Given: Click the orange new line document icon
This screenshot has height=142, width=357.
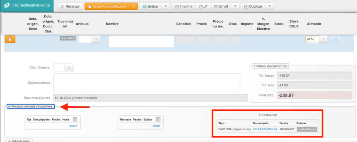Looking at the screenshot, I should click(10, 39).
